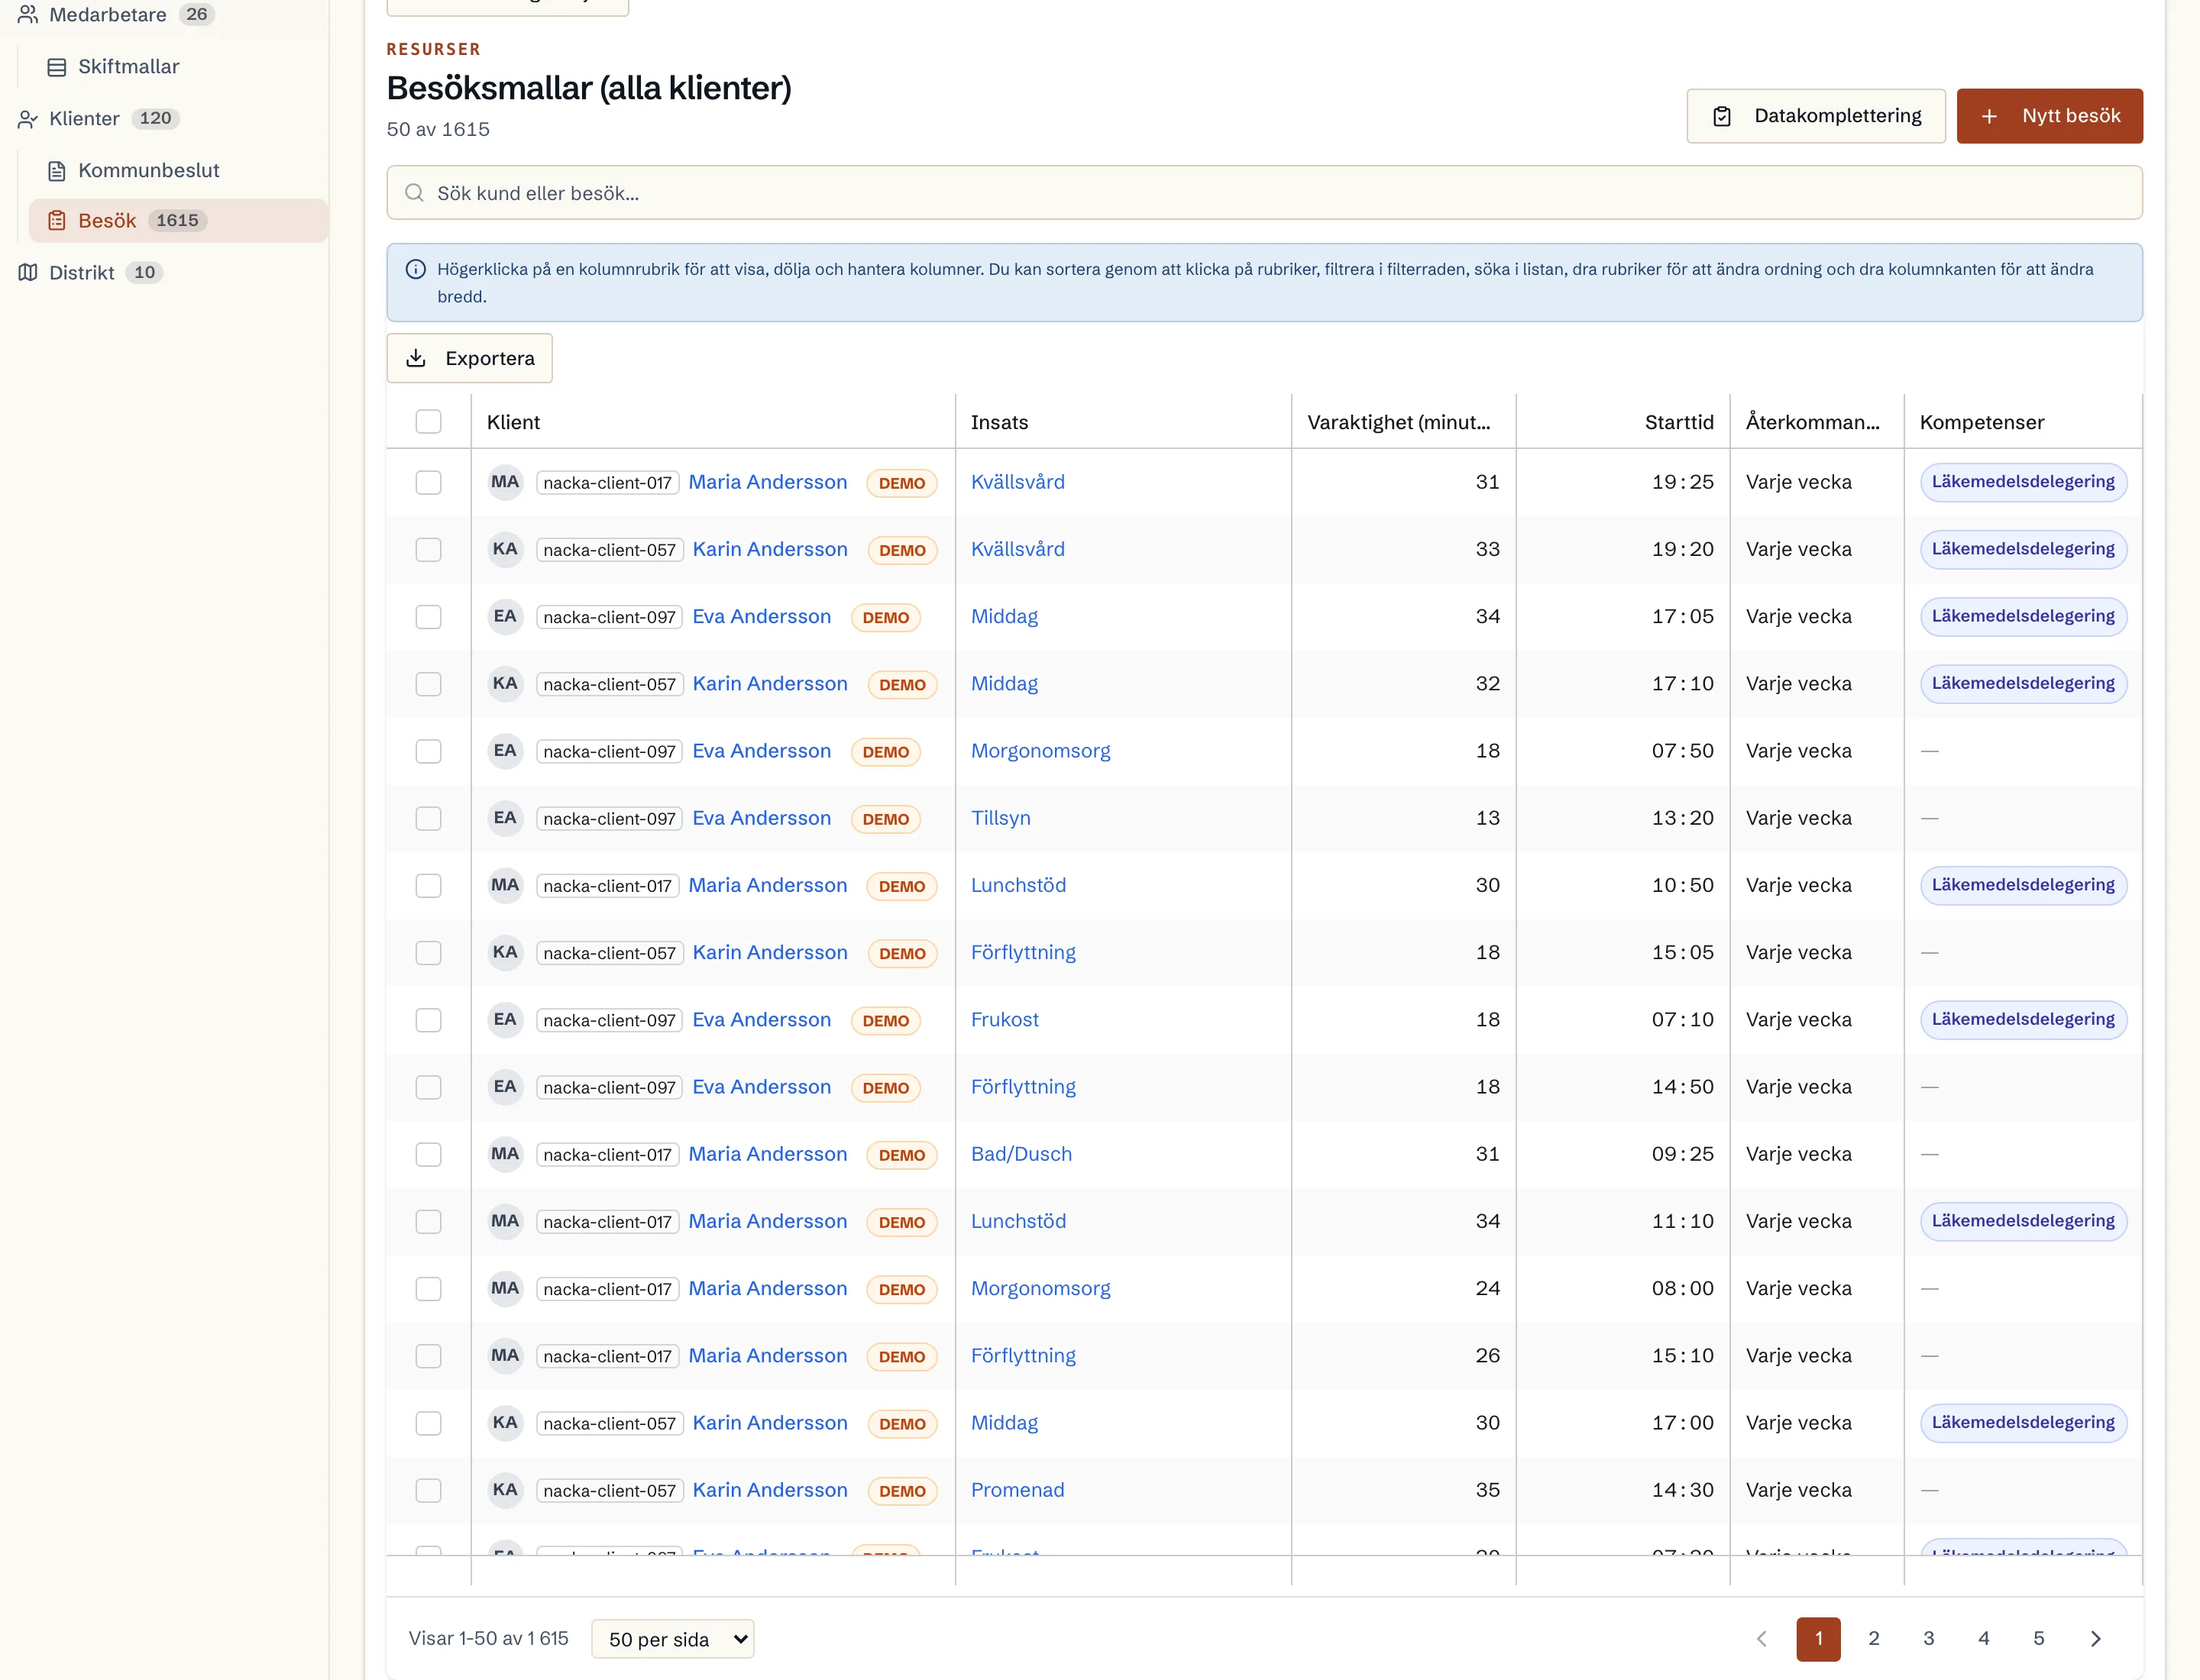Click the Besök clipboard icon in the sidebar

pyautogui.click(x=57, y=221)
